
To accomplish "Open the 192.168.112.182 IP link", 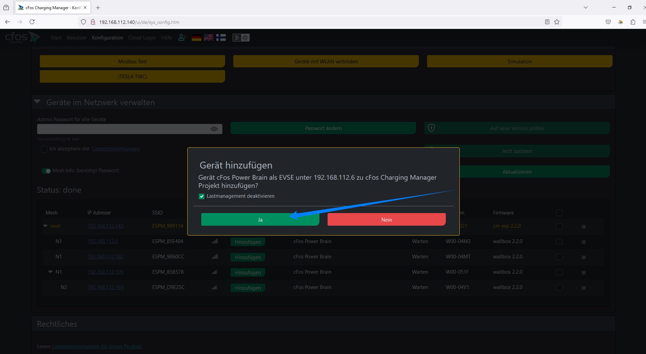I will coord(105,257).
